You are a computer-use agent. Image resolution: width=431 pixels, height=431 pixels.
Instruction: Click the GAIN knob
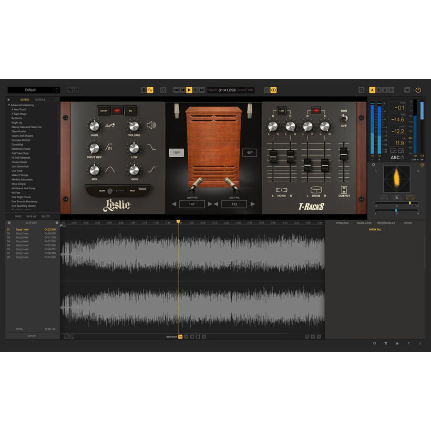(94, 126)
